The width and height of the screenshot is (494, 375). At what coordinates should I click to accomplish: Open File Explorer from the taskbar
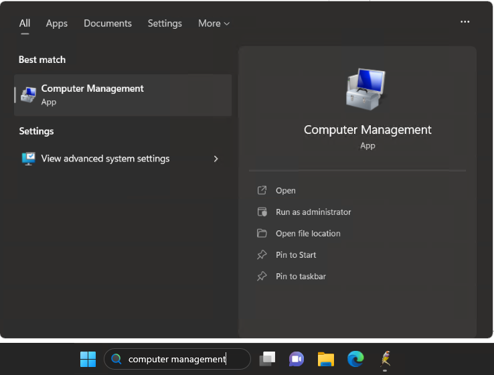point(326,359)
